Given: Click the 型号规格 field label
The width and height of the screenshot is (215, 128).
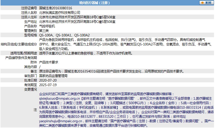Looking at the screenshot, I should point(30,35).
